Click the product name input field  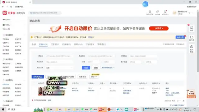tap(59, 62)
